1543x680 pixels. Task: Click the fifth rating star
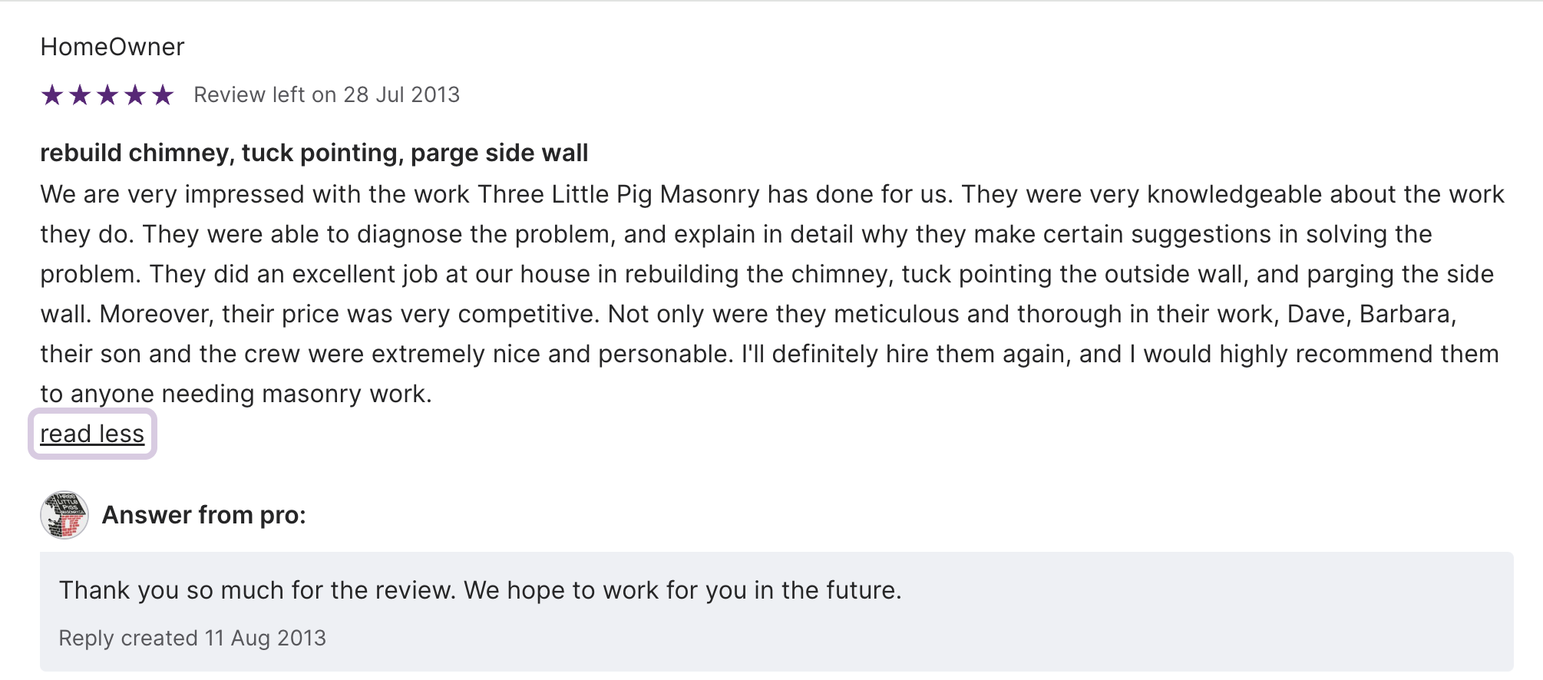[163, 95]
